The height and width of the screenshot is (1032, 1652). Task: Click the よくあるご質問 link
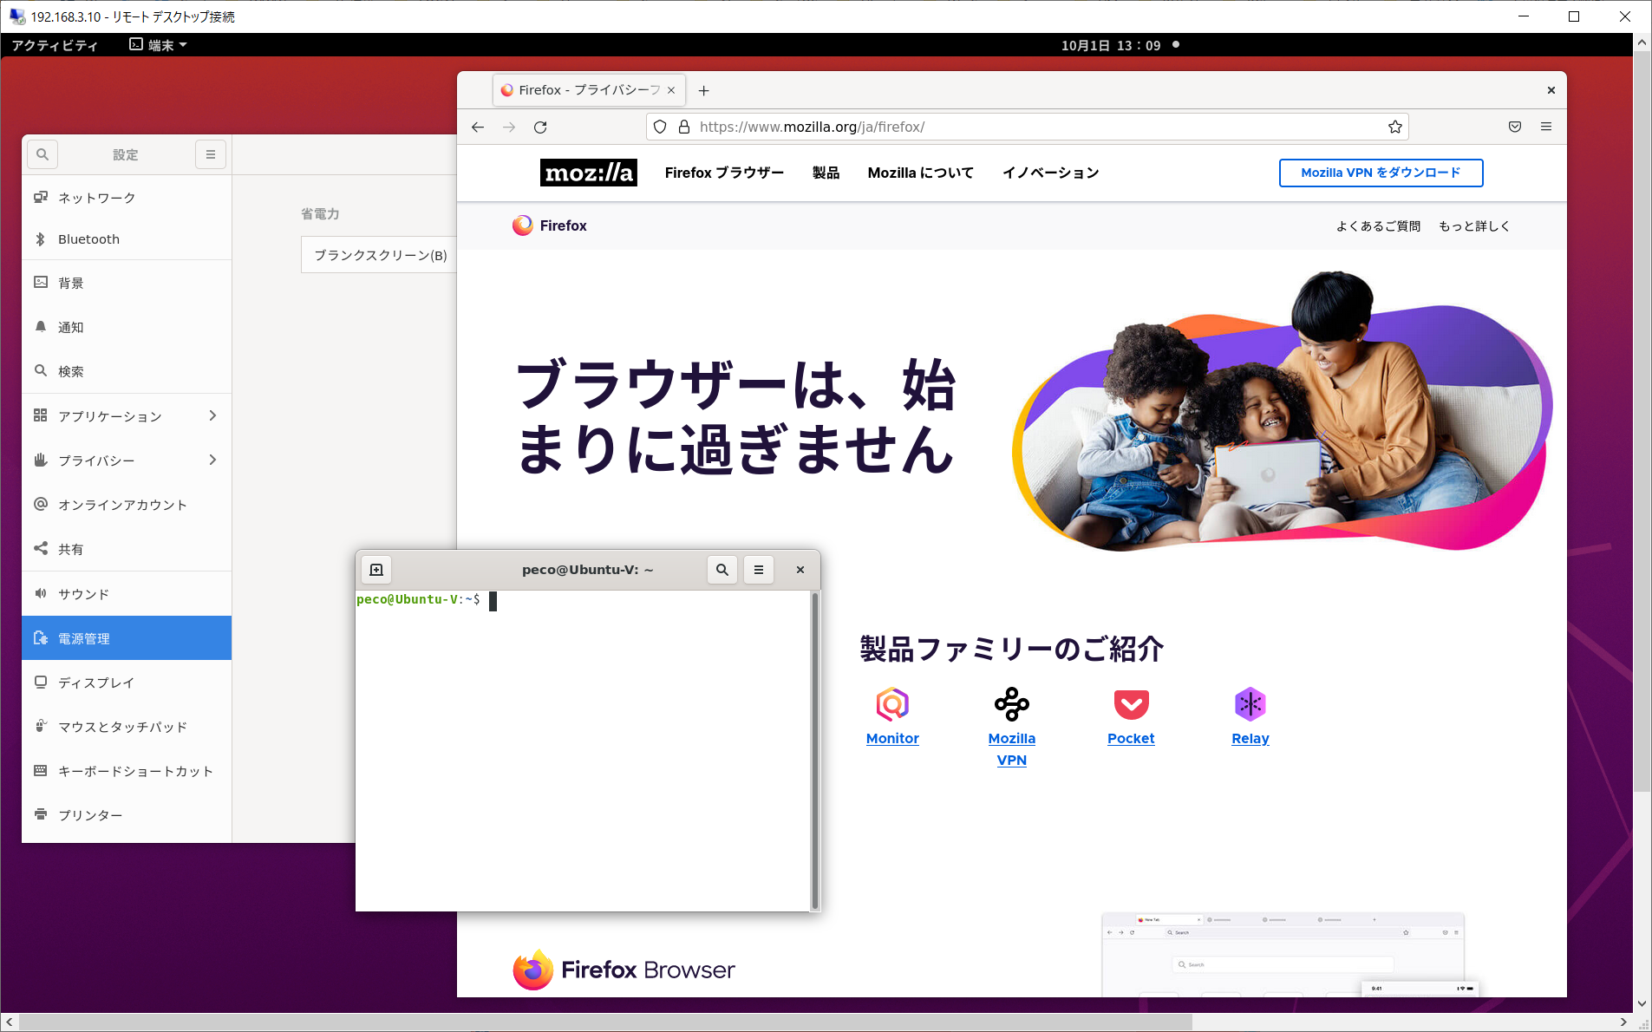[x=1378, y=226]
